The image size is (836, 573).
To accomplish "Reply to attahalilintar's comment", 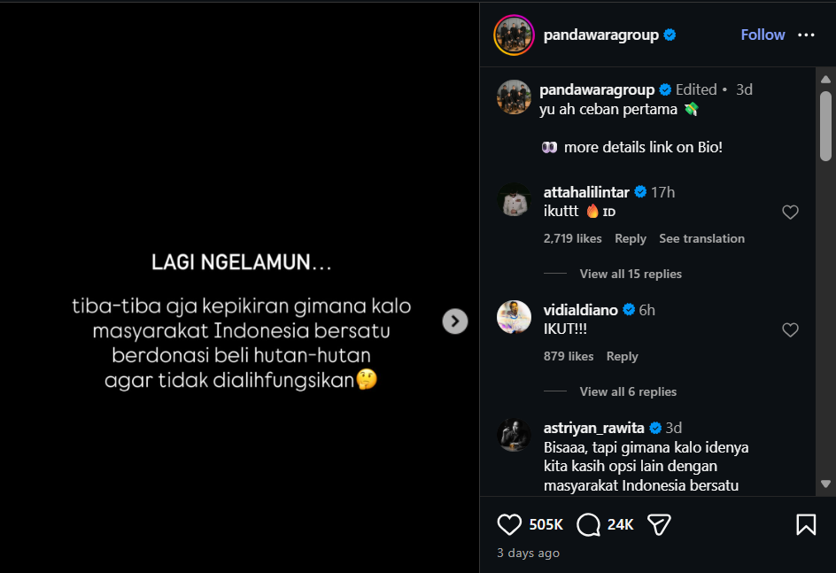I will coord(630,238).
